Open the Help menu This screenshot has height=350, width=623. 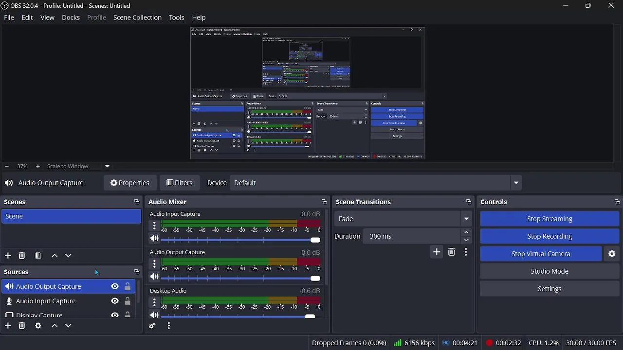coord(199,17)
